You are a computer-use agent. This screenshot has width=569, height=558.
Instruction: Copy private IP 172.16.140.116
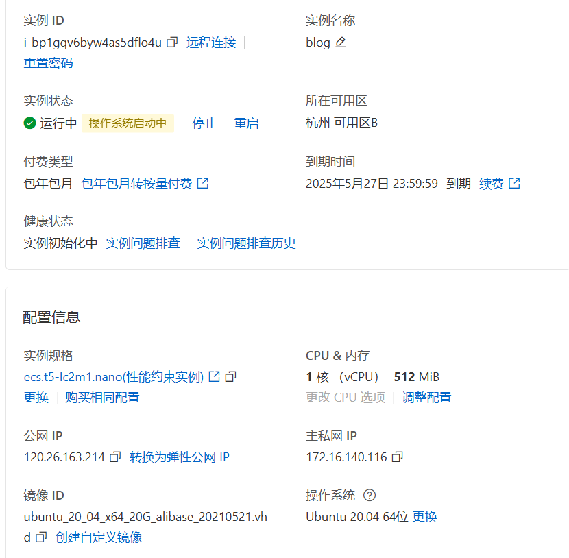tap(397, 457)
